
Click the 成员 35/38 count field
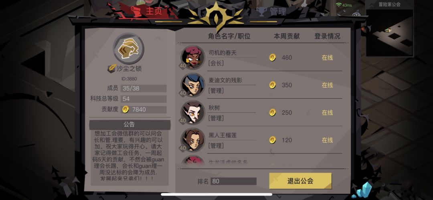pos(143,89)
